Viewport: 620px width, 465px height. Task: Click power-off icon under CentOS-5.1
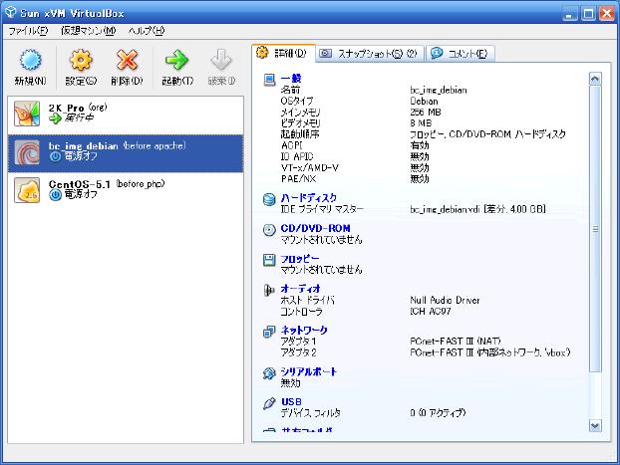(56, 195)
